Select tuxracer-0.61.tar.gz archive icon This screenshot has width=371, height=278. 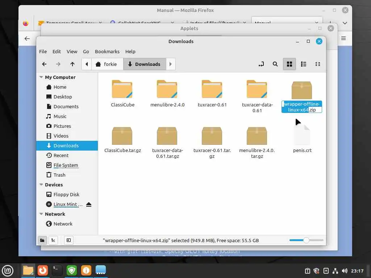tap(212, 136)
